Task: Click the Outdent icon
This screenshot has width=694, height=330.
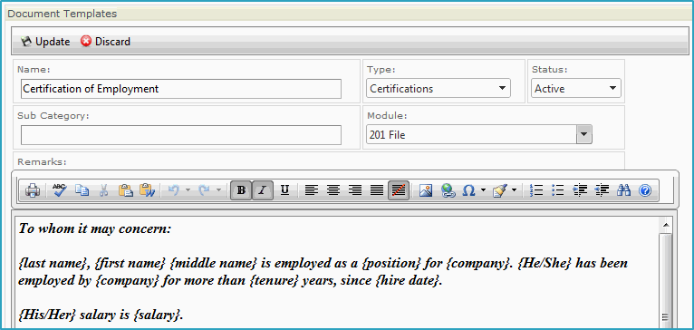Action: pyautogui.click(x=602, y=190)
